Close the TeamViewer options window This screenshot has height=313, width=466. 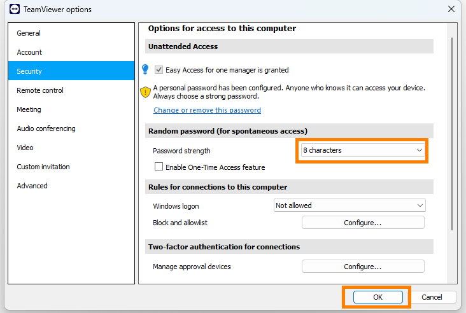(x=451, y=9)
